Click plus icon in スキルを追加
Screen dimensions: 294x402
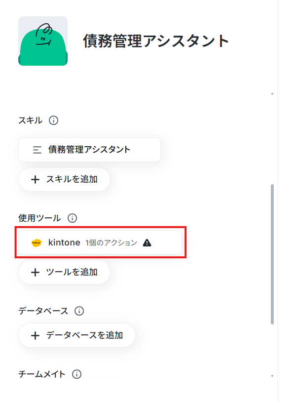pos(35,179)
